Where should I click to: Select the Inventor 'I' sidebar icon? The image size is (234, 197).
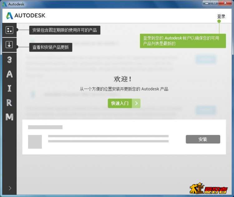pyautogui.click(x=9, y=88)
